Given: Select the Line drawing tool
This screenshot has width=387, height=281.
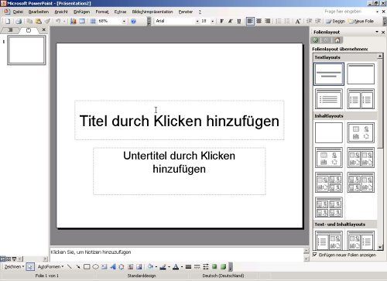Looking at the screenshot, I should pyautogui.click(x=70, y=266).
